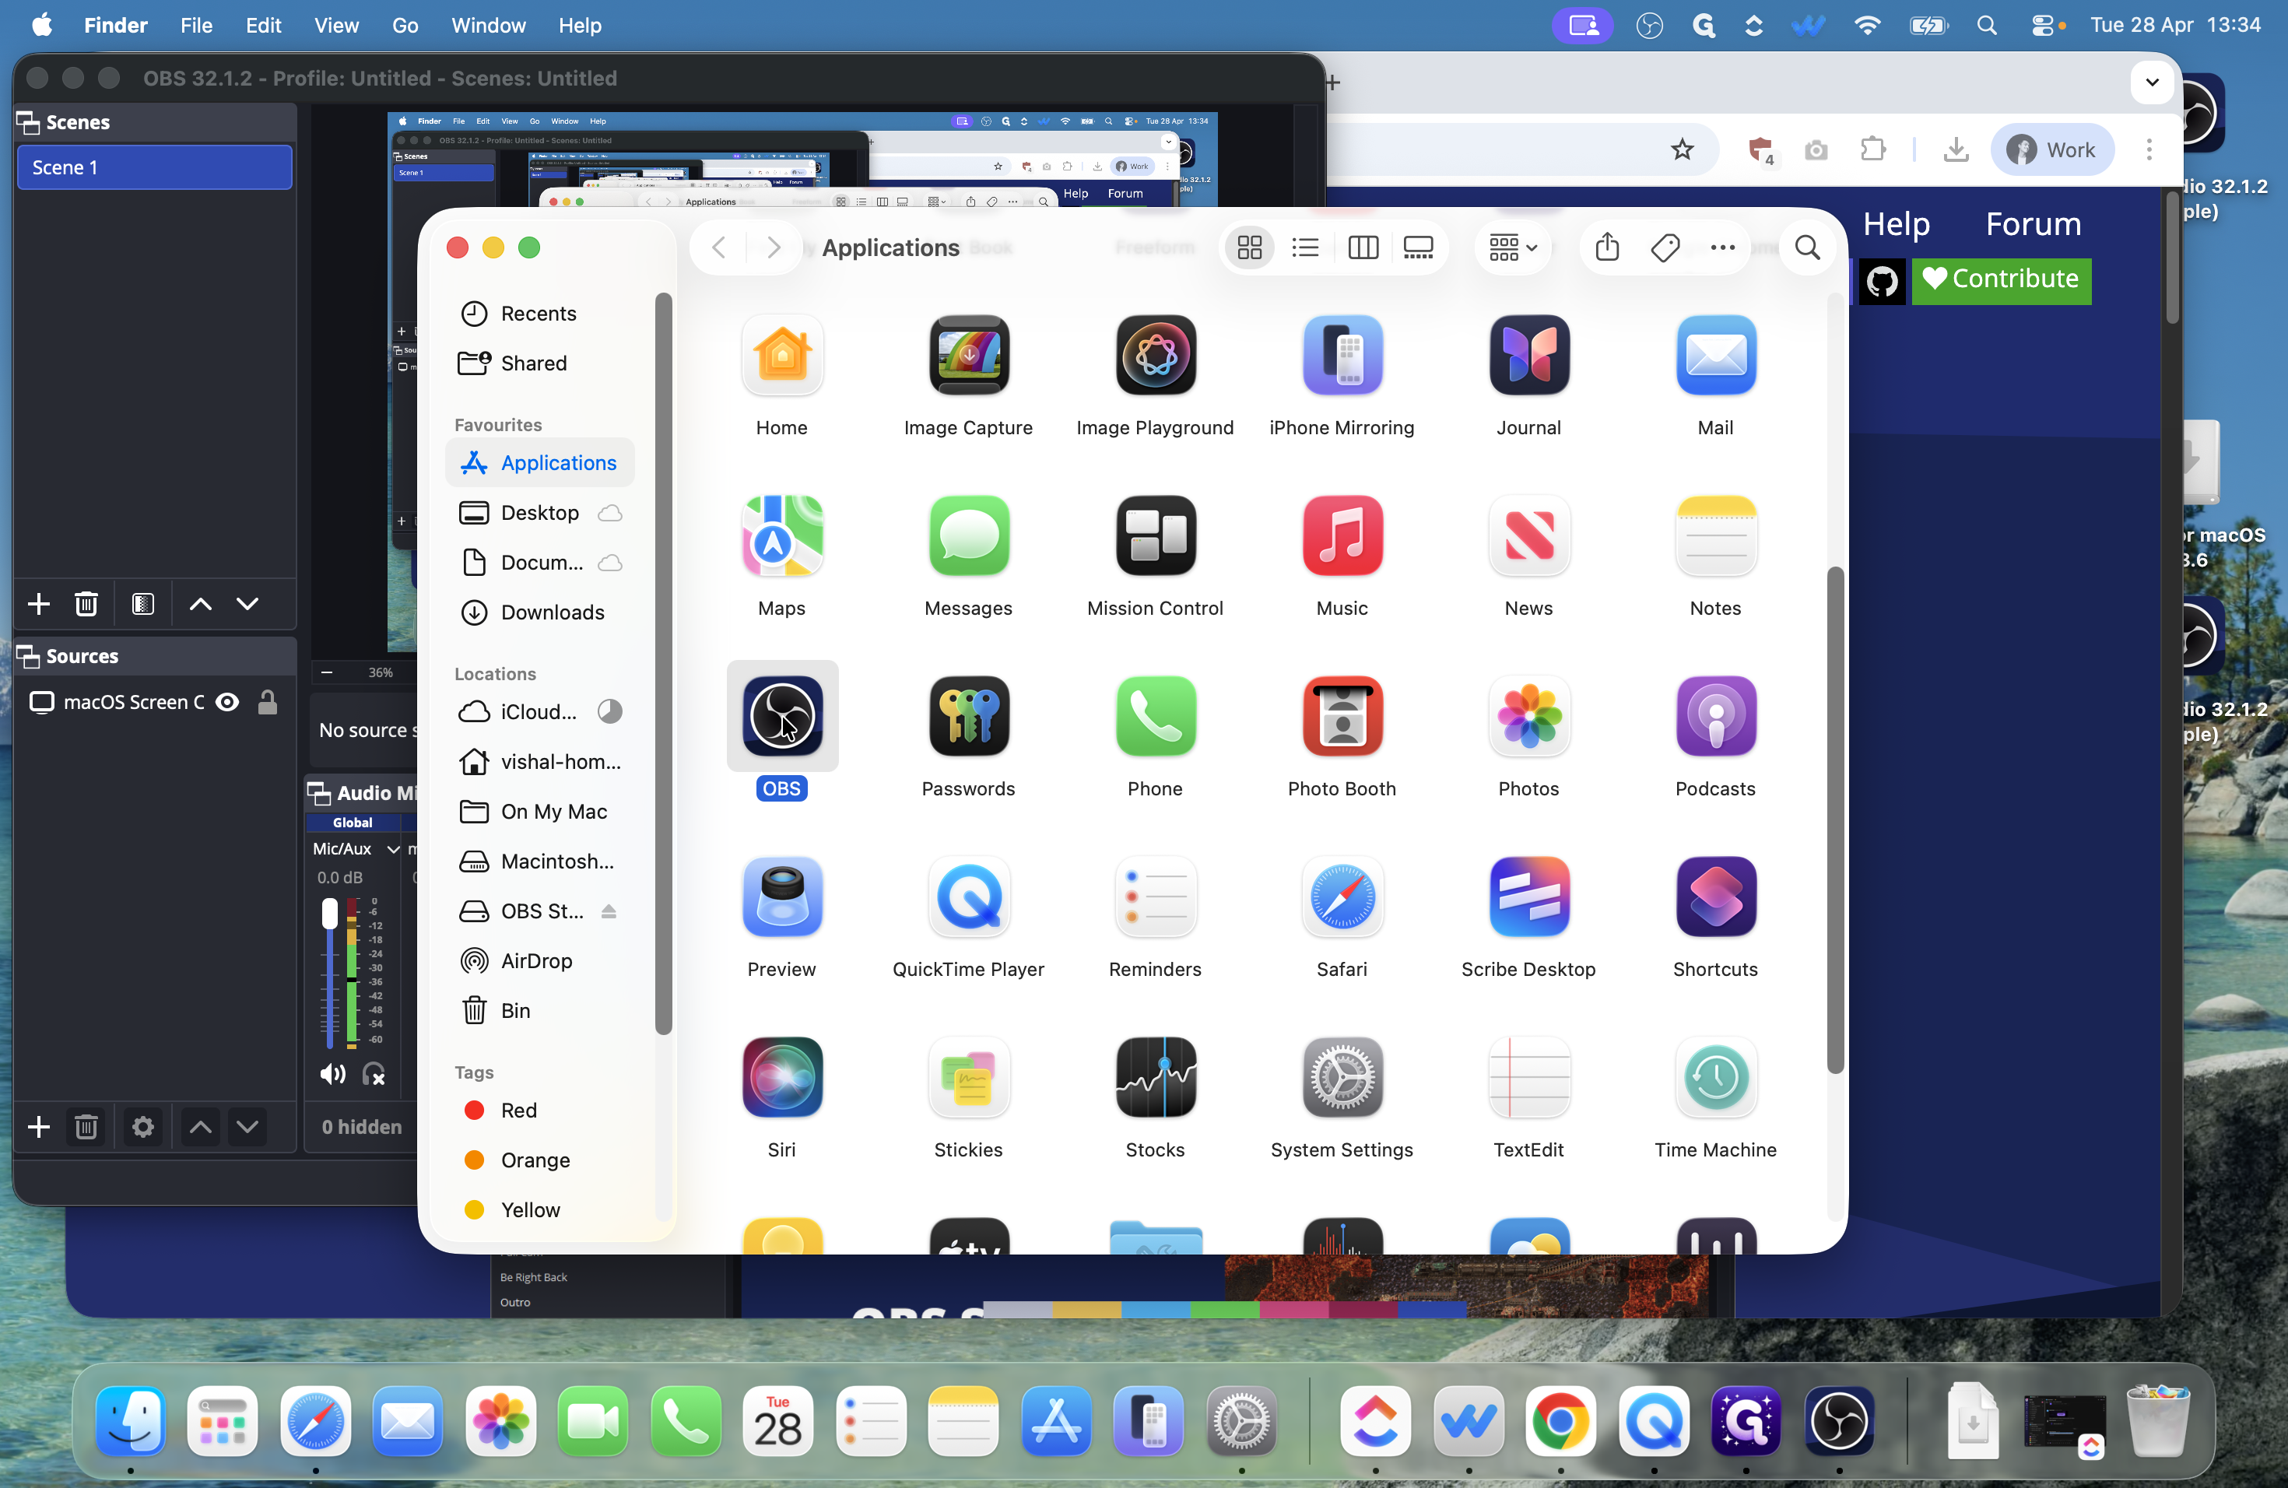The image size is (2288, 1488).
Task: Click the Finder tags button
Action: click(1665, 248)
